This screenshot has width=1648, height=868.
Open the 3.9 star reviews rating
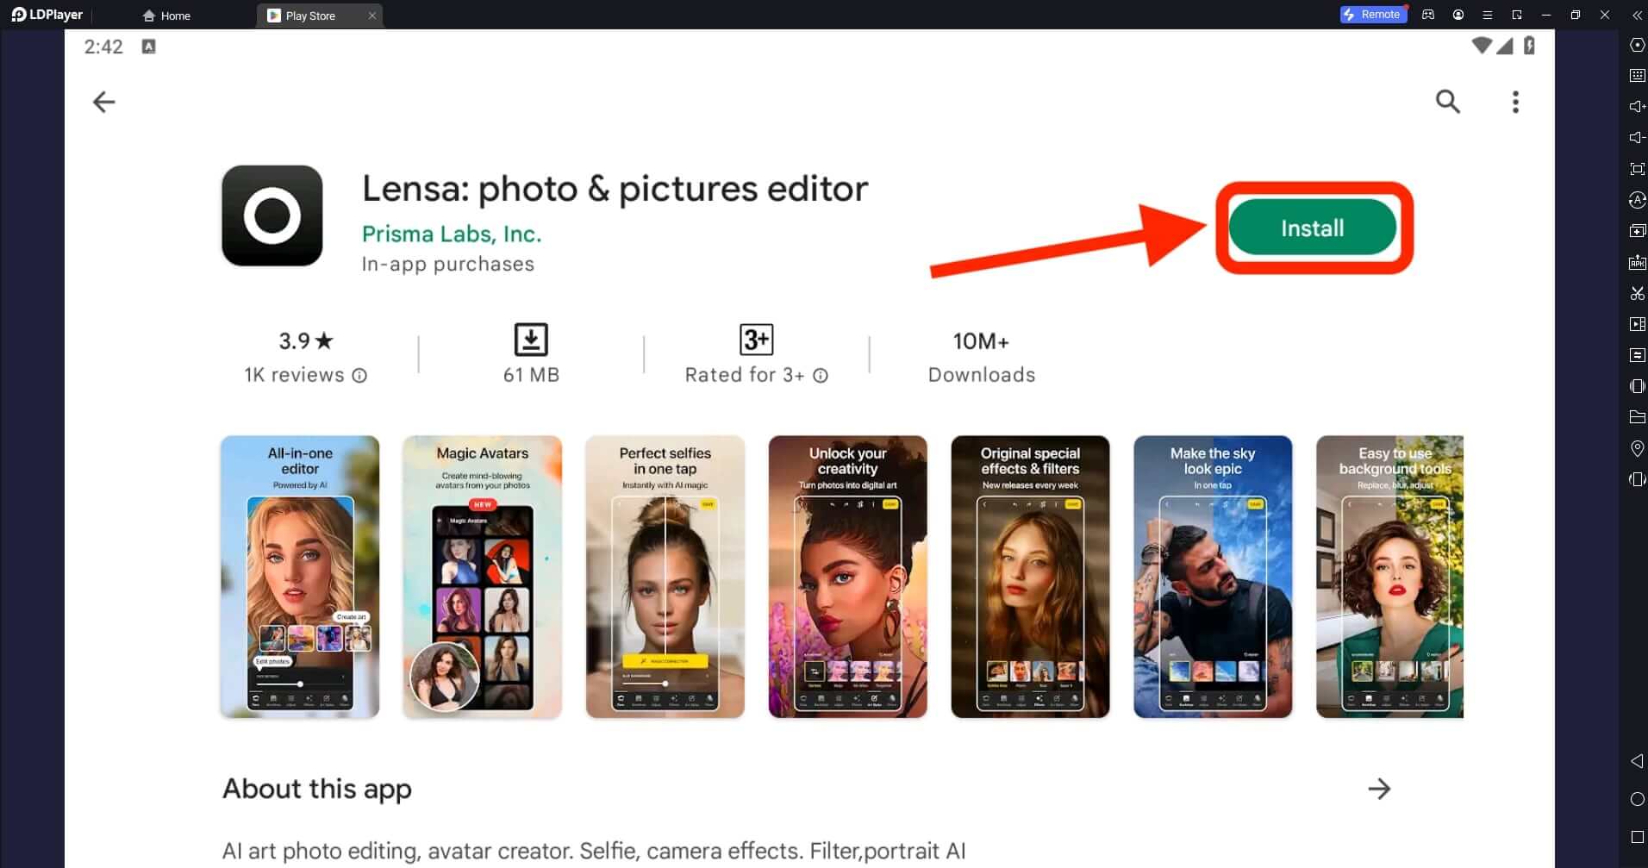click(305, 340)
